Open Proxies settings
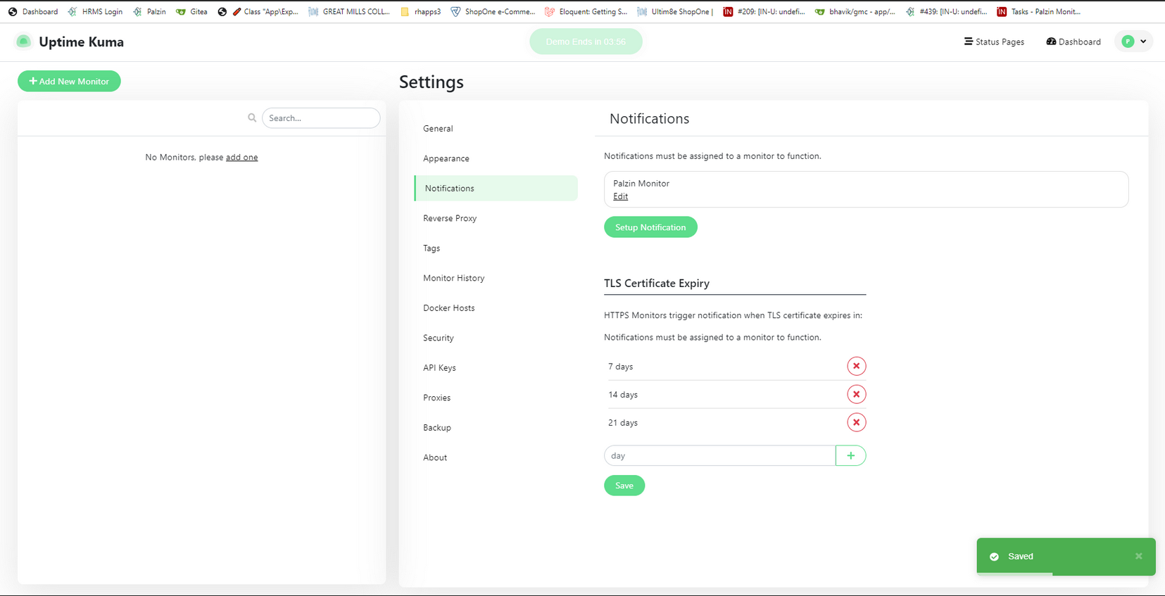Screen dimensions: 1165x596 pos(496,398)
